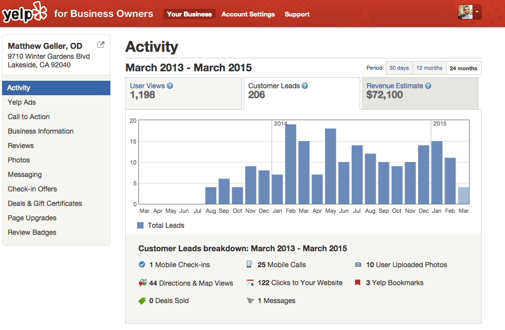The image size is (505, 330).
Task: Click the '1 Messages' text
Action: pos(276,301)
